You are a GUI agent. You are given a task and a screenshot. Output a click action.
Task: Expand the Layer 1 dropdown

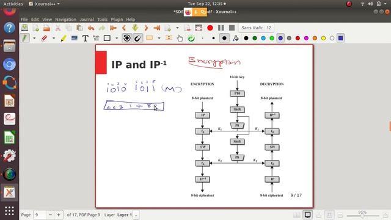tap(136, 215)
